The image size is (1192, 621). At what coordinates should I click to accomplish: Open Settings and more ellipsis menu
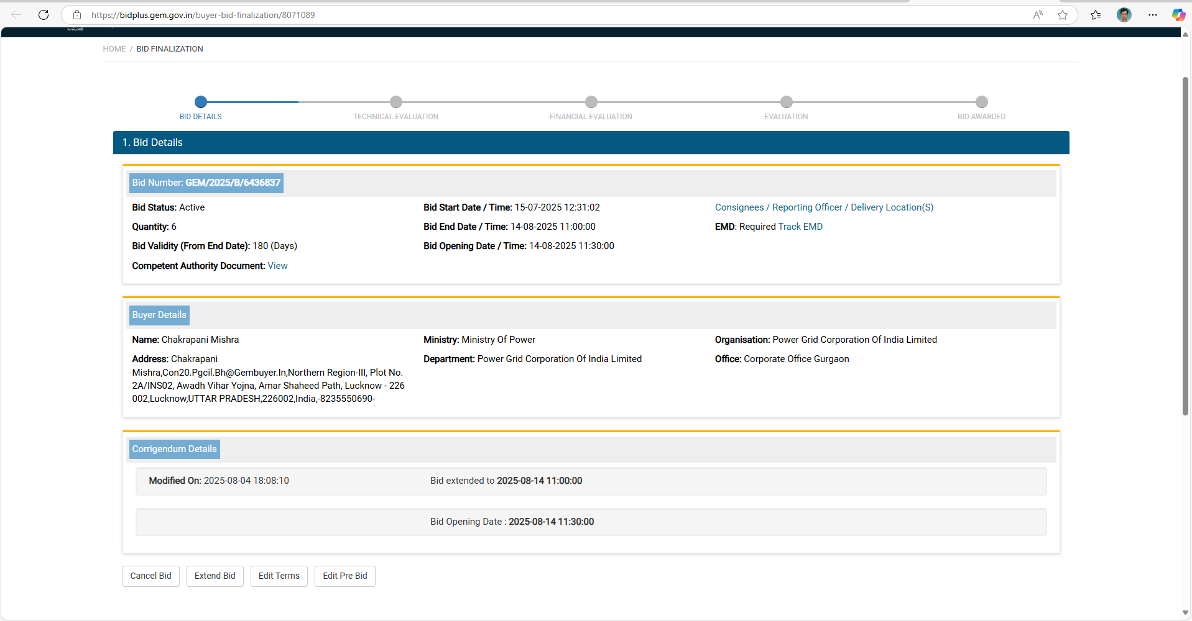tap(1153, 15)
